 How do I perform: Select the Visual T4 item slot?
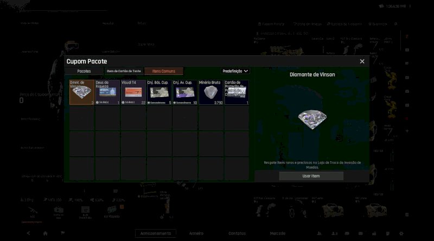133,92
